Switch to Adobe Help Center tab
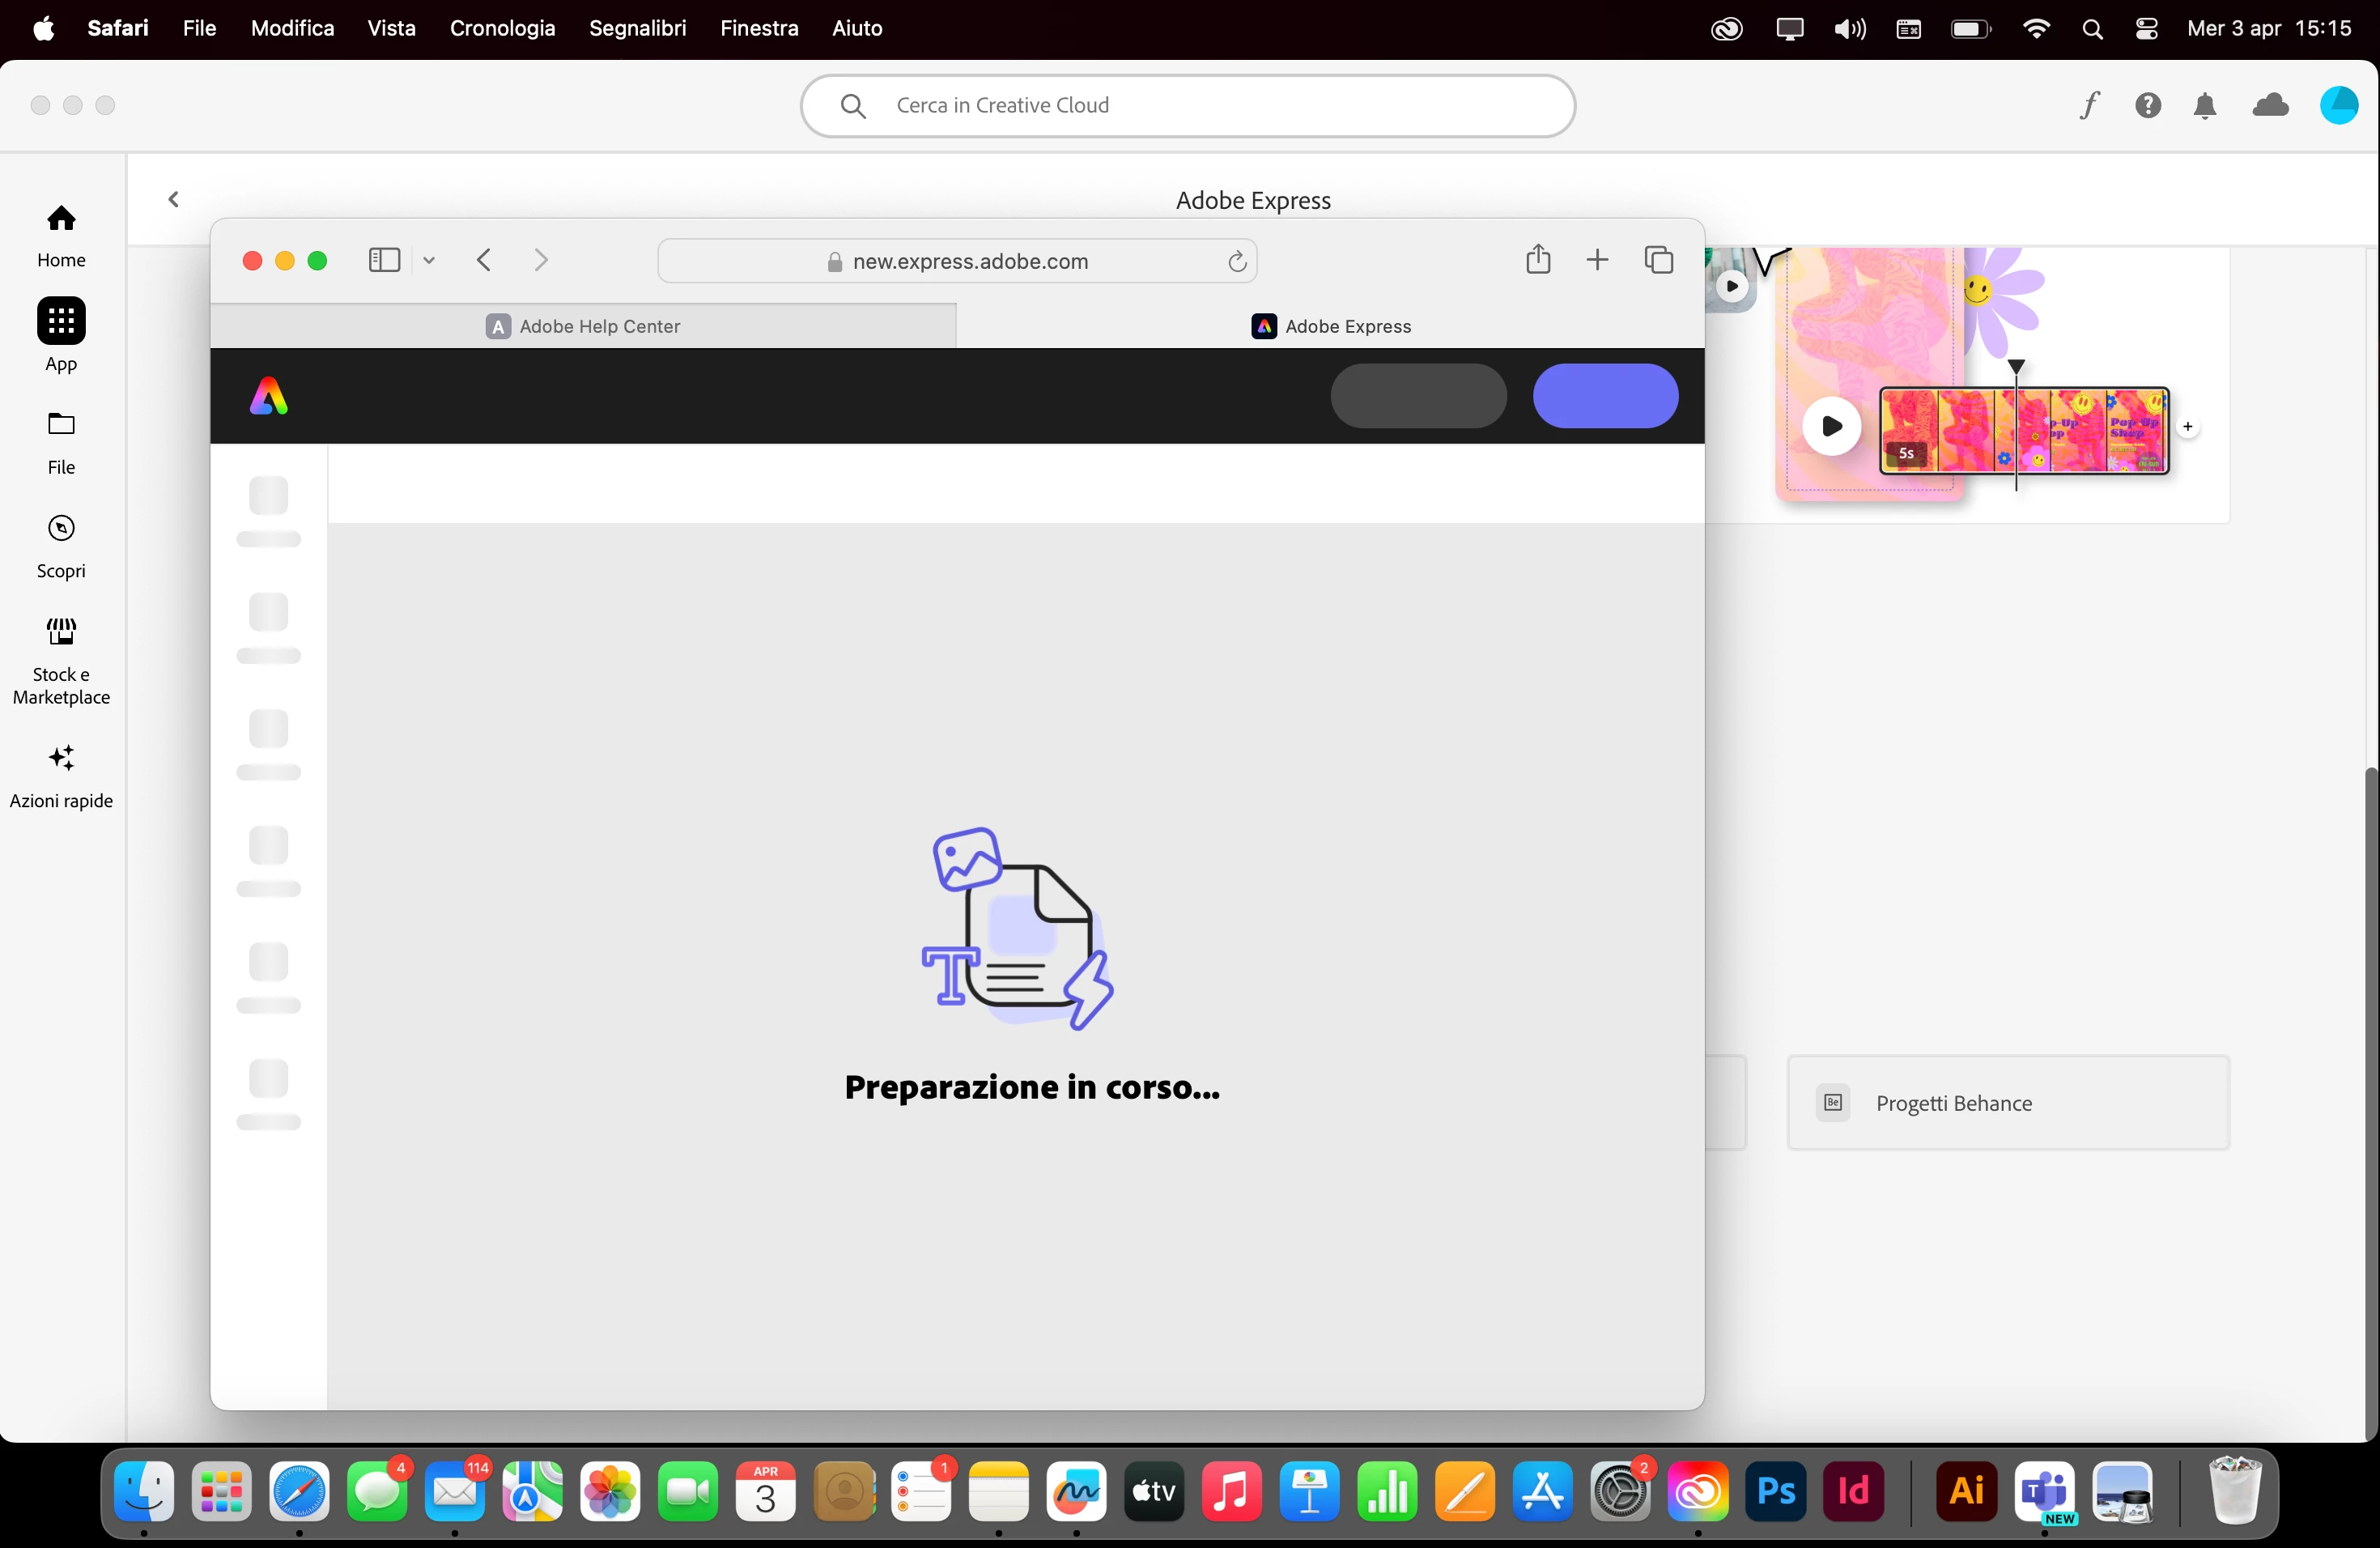 click(x=583, y=326)
